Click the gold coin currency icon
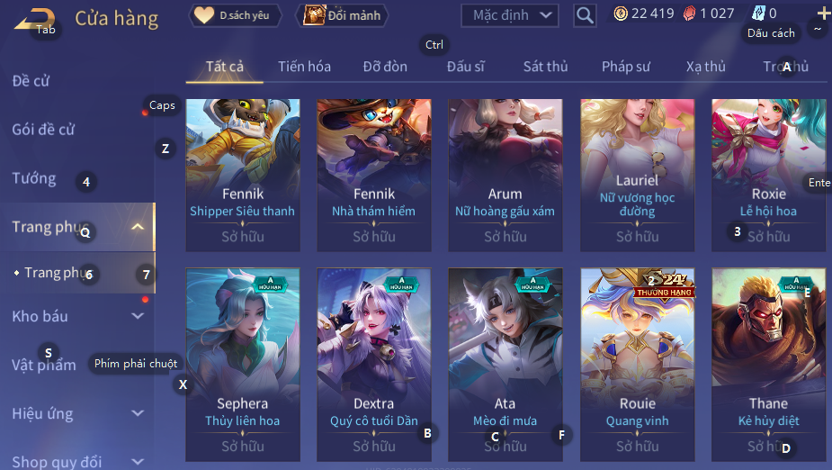The image size is (832, 470). [621, 14]
